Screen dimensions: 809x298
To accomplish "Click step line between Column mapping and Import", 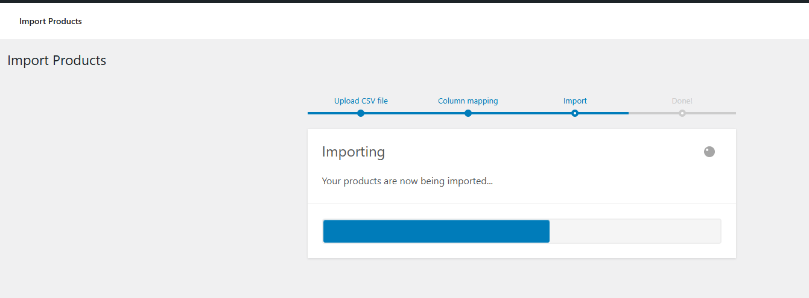I will pos(522,113).
